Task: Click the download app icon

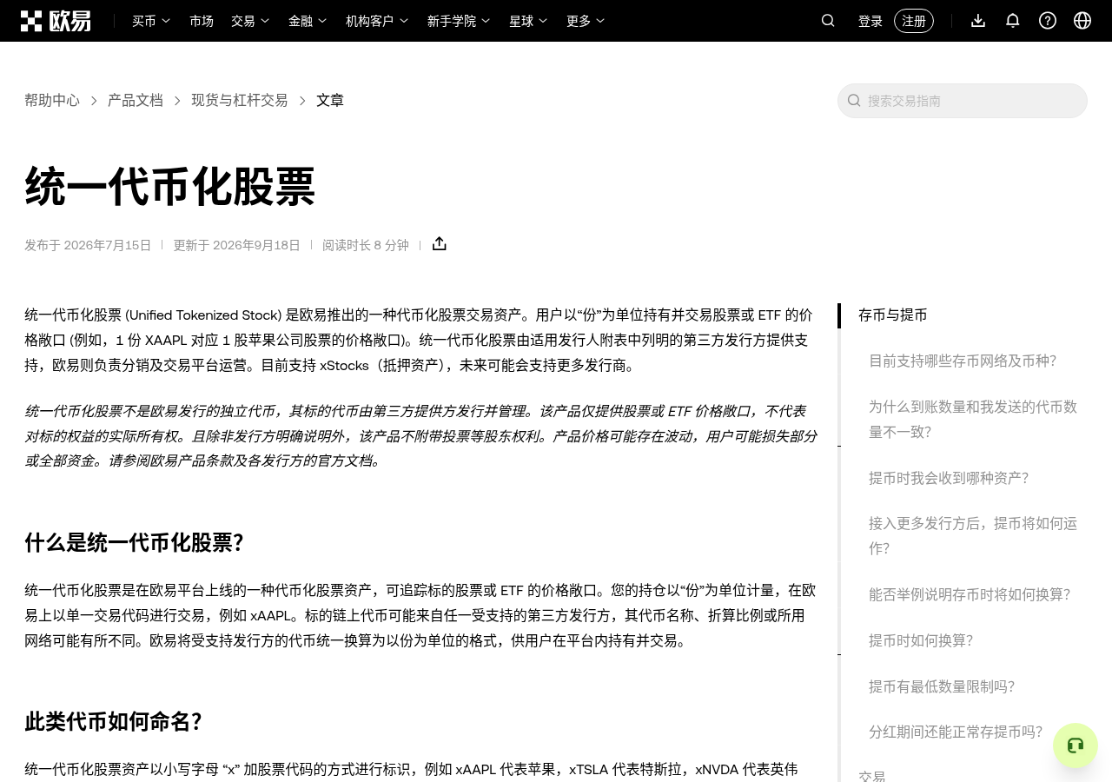Action: point(978,21)
